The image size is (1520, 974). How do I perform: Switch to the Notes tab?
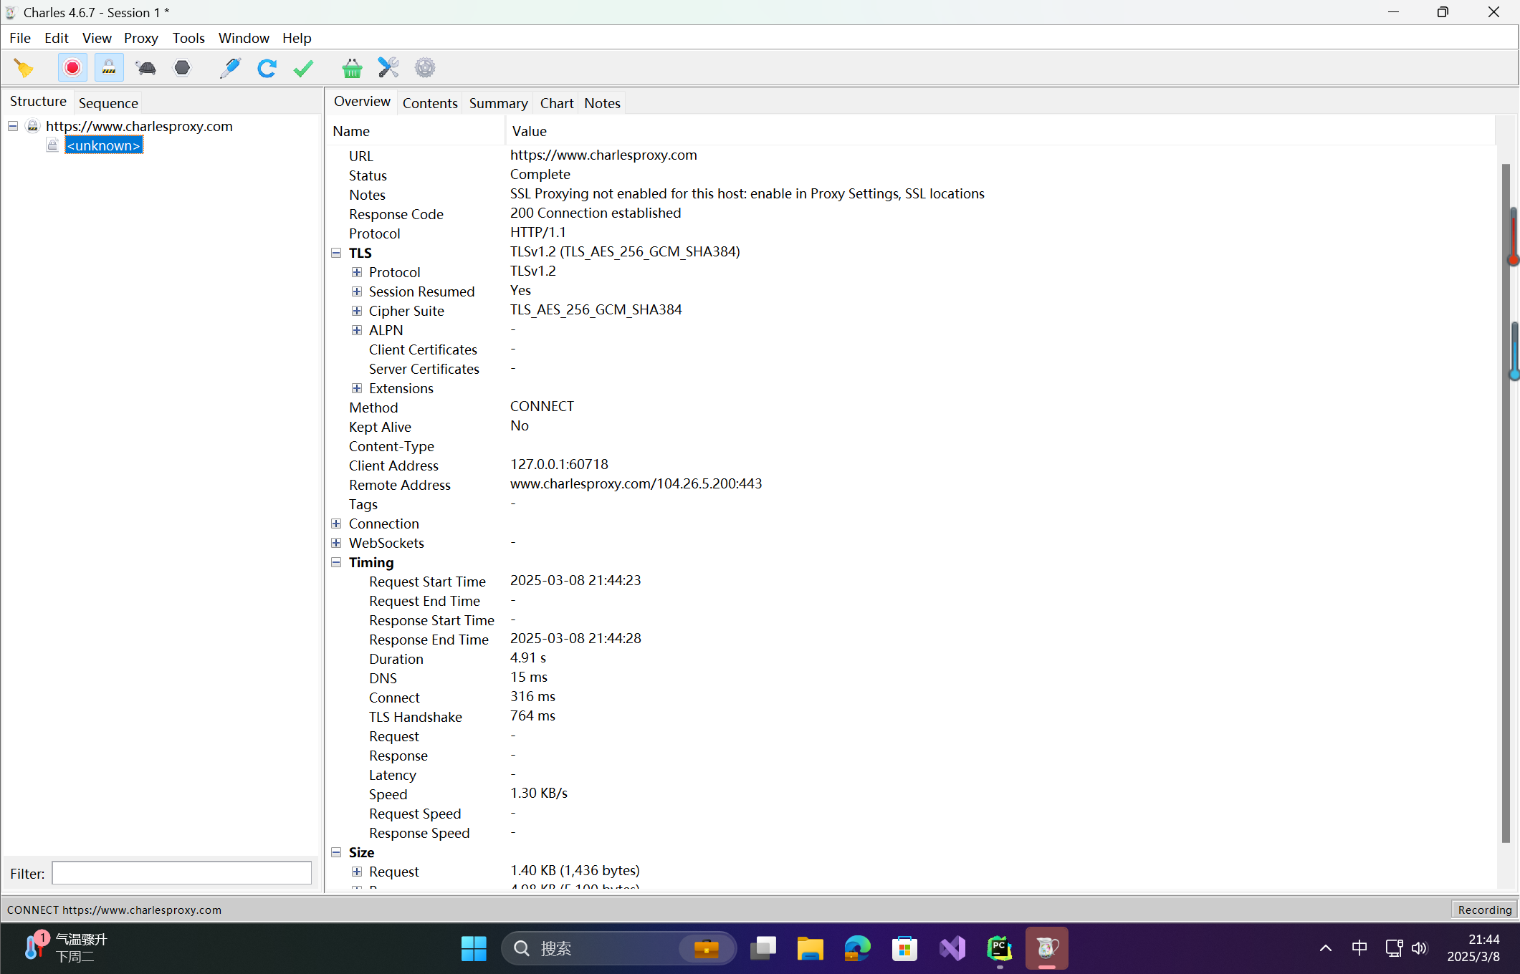pos(602,103)
